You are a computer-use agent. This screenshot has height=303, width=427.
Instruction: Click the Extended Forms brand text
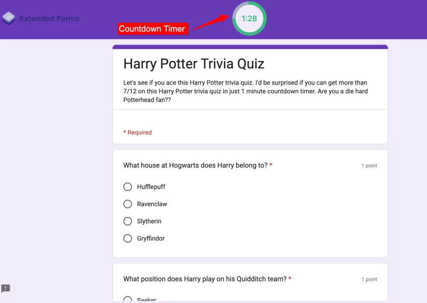pos(49,18)
